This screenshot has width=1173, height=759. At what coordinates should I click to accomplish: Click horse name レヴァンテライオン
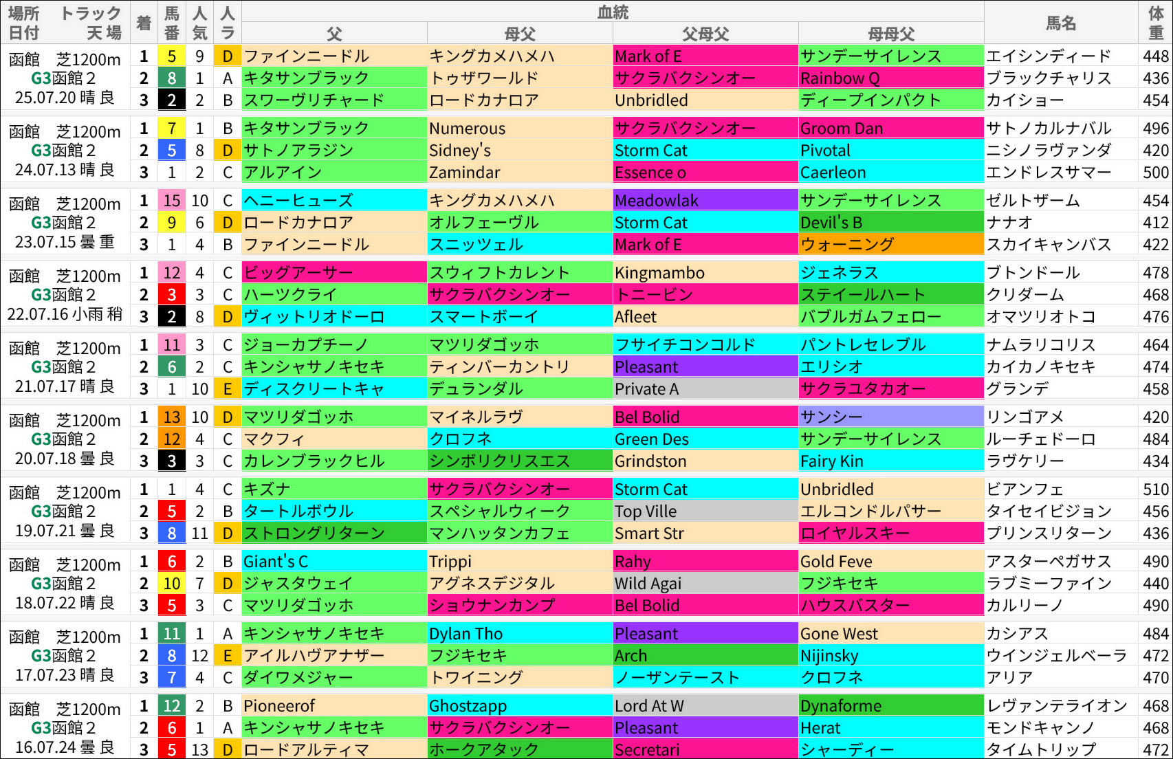pyautogui.click(x=1057, y=705)
